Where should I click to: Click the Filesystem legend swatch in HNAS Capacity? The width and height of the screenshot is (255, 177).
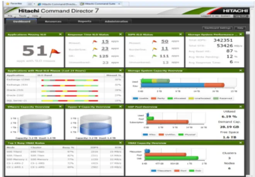[x=154, y=171]
